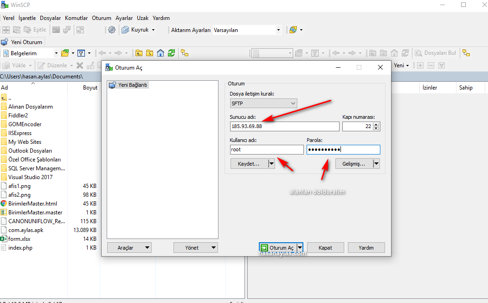The width and height of the screenshot is (488, 303).
Task: Switch to the Yeni Oturum tab
Action: coord(22,42)
